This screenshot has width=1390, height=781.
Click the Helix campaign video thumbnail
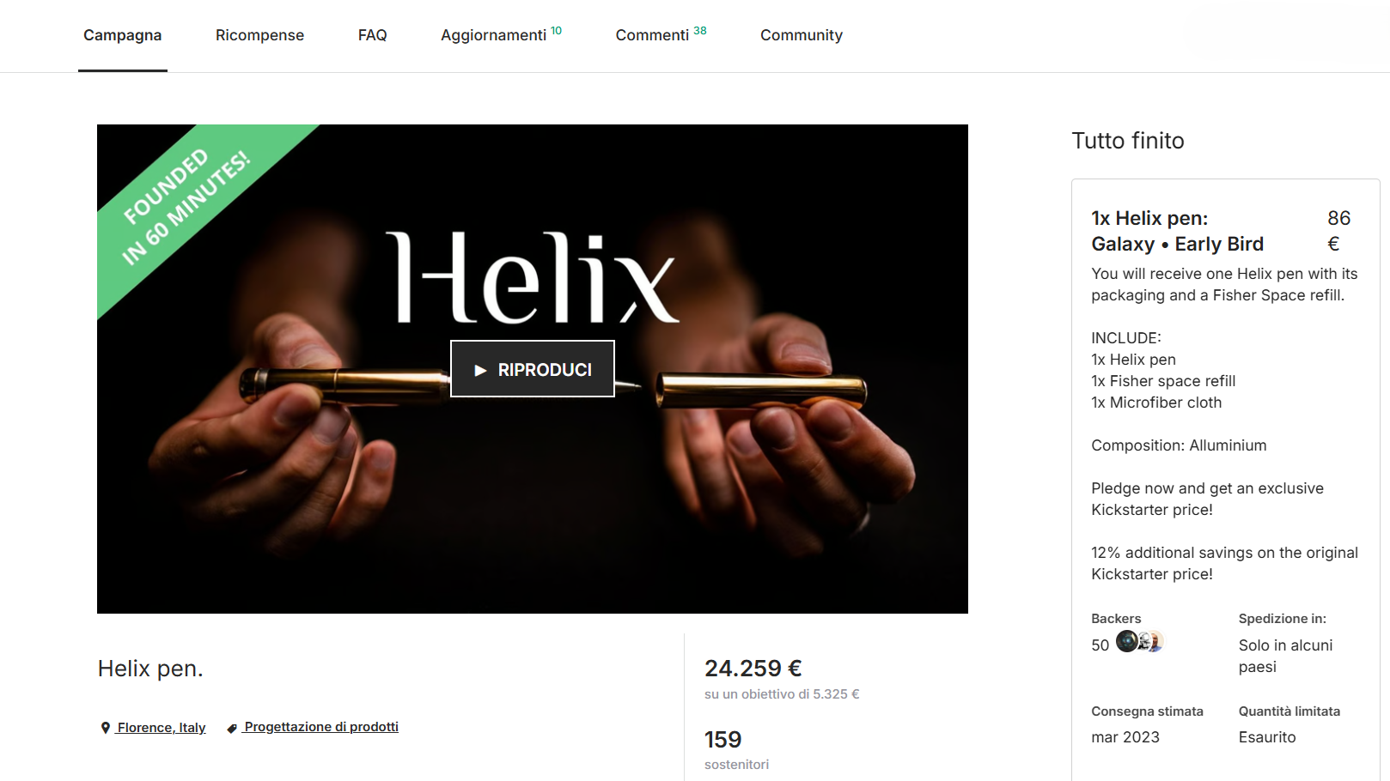533,369
